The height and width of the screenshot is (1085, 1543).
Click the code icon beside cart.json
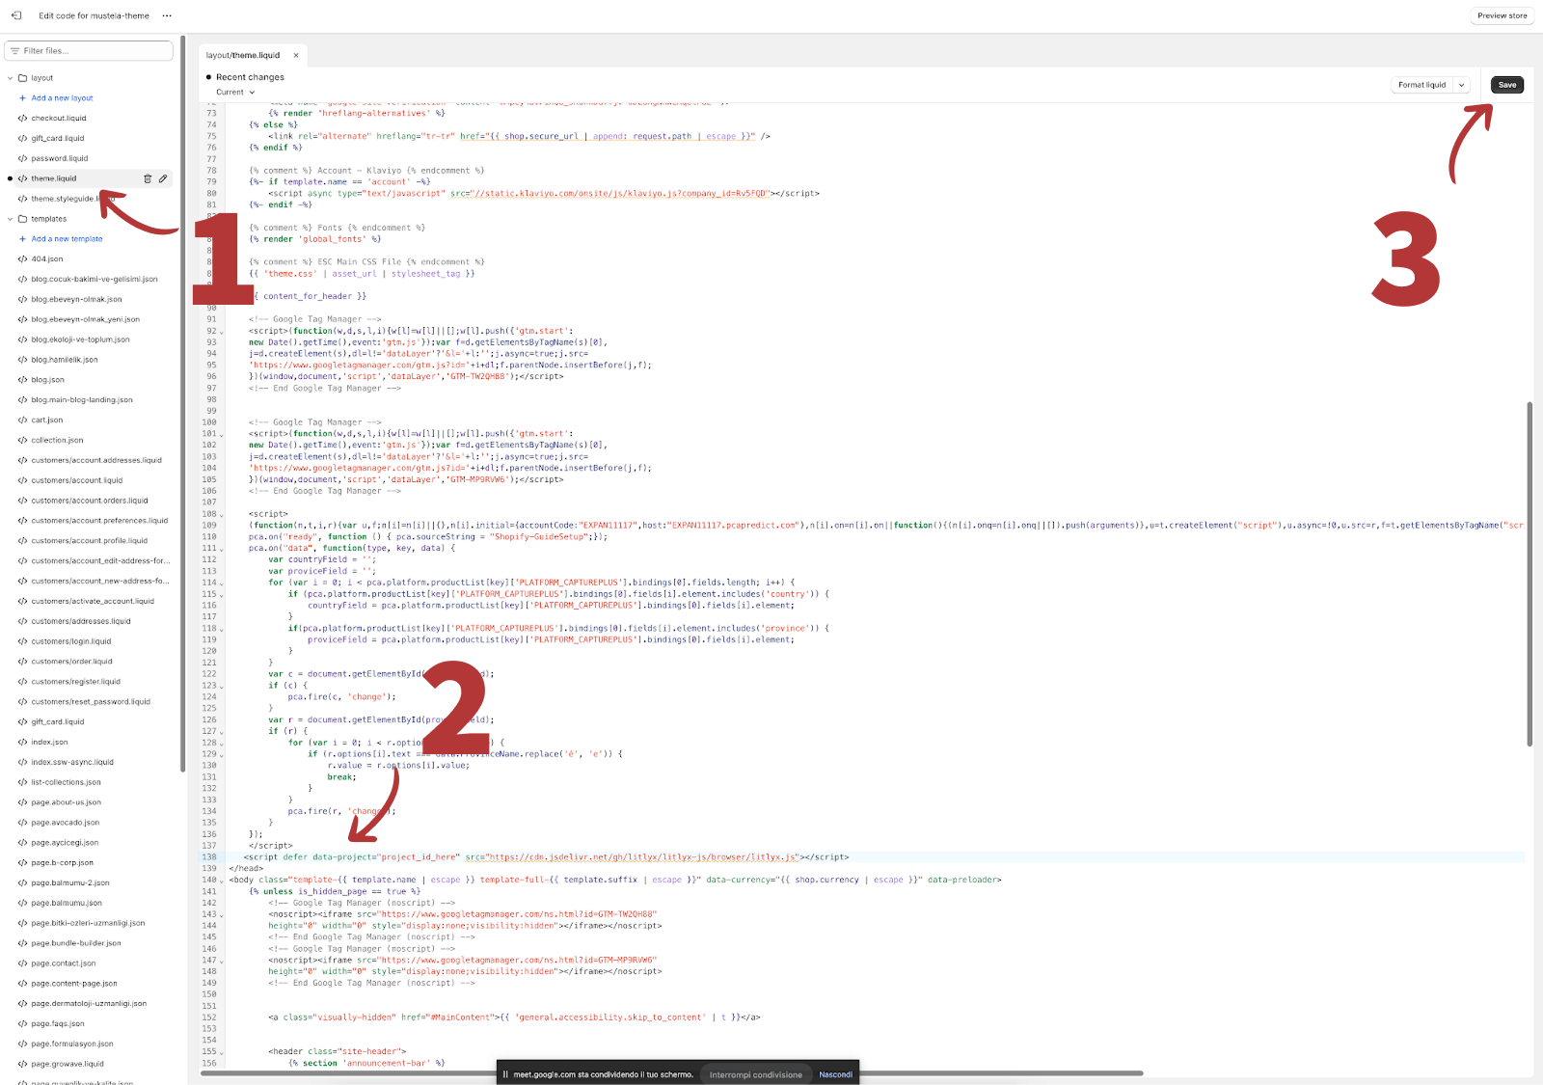22,420
